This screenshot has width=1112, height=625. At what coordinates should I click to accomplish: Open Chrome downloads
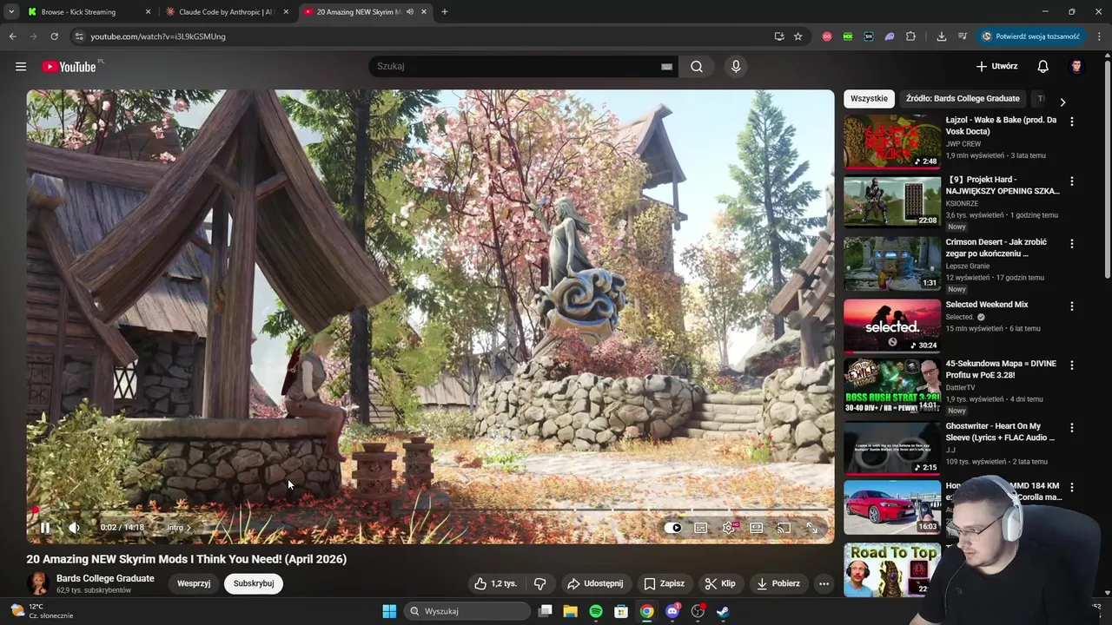(x=941, y=36)
